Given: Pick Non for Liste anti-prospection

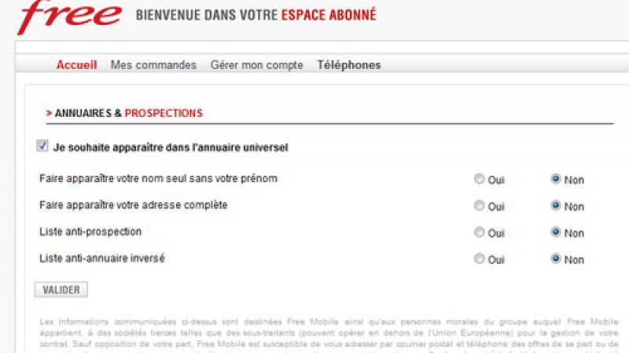Looking at the screenshot, I should 556,232.
